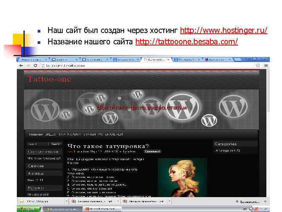Click the Search button in sidebar

56,144
